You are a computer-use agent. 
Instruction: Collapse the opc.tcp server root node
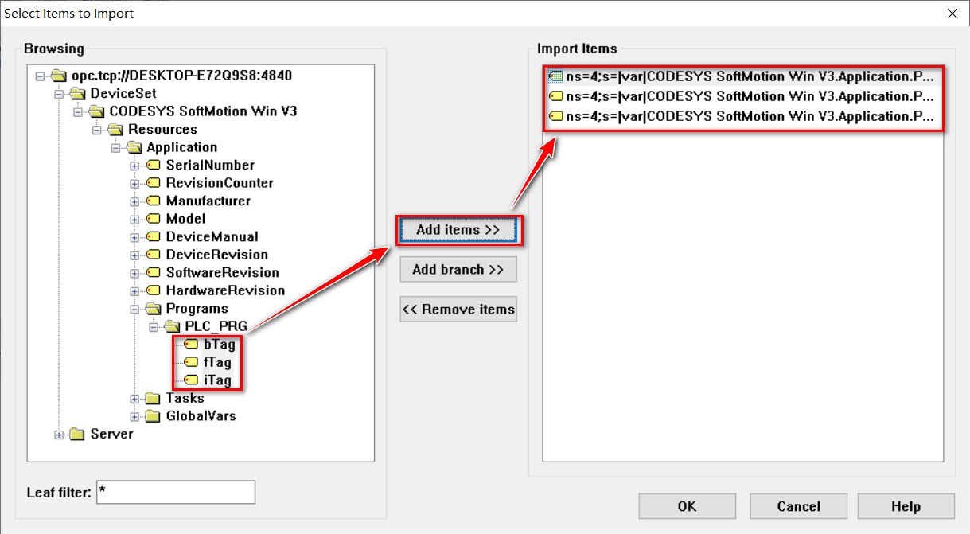click(x=41, y=76)
